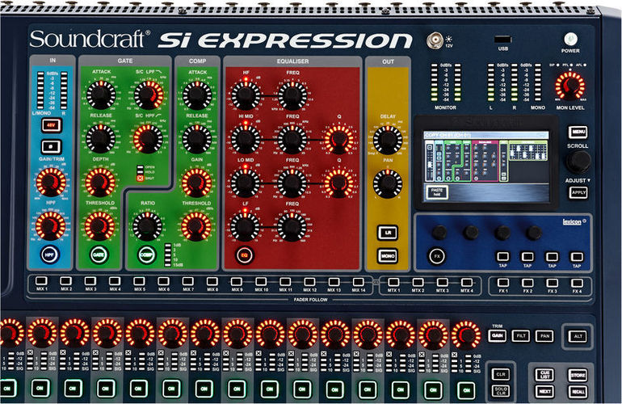Click the 12V lamp connector
The width and height of the screenshot is (622, 404).
pyautogui.click(x=435, y=40)
